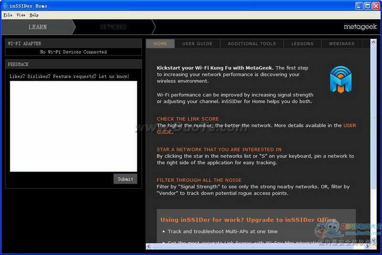Image resolution: width=382 pixels, height=255 pixels.
Task: Click the vertical scrollbar thumb
Action: coord(373,117)
